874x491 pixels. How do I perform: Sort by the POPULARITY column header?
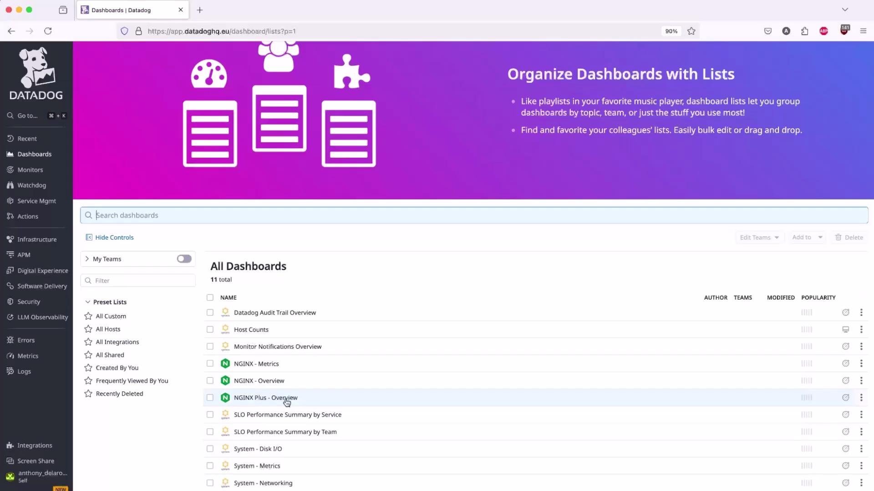(x=818, y=297)
